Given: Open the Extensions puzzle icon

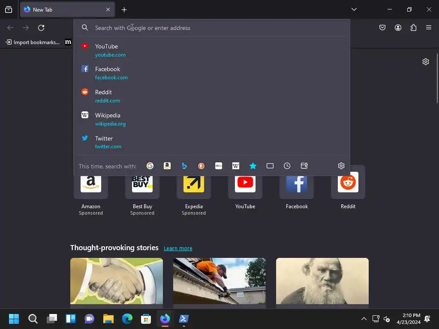Looking at the screenshot, I should click(x=413, y=27).
